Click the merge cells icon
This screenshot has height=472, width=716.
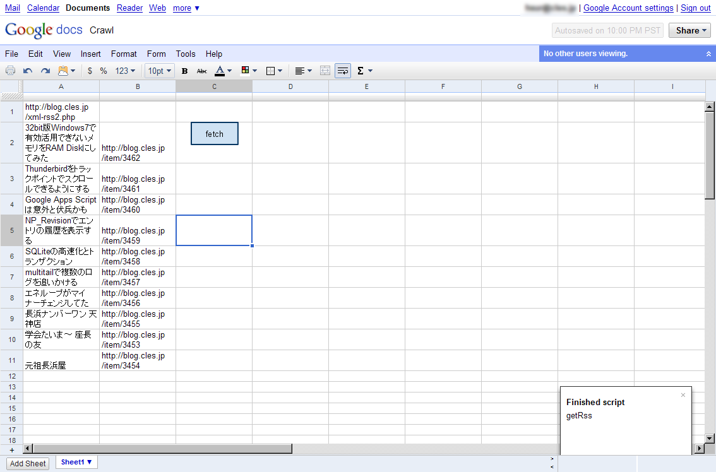pos(325,71)
